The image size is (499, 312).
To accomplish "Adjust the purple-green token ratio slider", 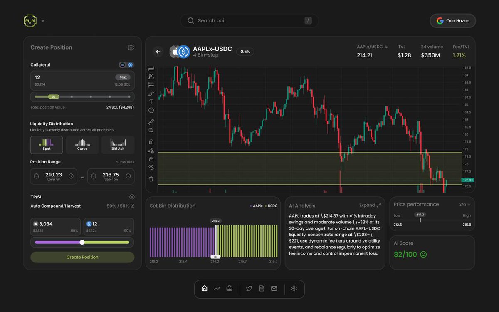I will click(82, 242).
